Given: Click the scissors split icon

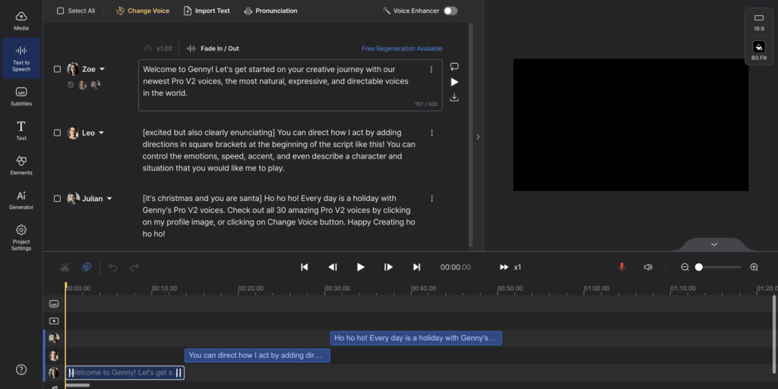Looking at the screenshot, I should point(65,267).
